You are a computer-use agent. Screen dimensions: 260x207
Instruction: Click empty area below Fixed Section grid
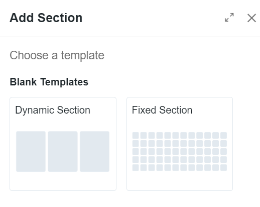(180, 181)
